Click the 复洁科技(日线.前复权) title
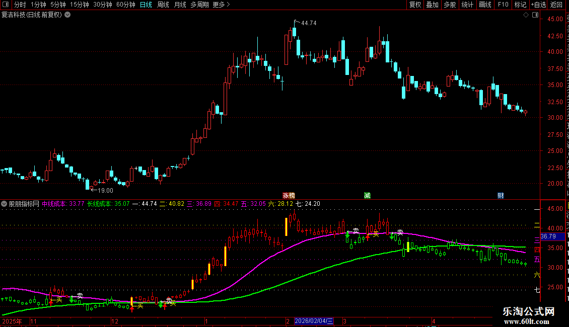The height and width of the screenshot is (327, 569). 32,15
